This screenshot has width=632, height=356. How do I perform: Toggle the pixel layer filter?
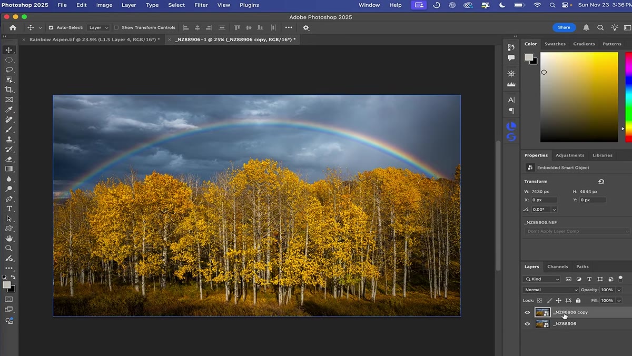(569, 279)
